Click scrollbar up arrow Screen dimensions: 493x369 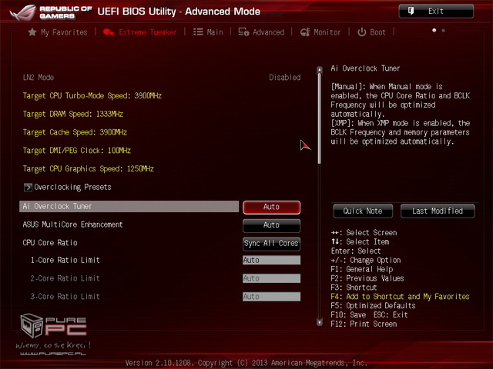click(x=320, y=69)
